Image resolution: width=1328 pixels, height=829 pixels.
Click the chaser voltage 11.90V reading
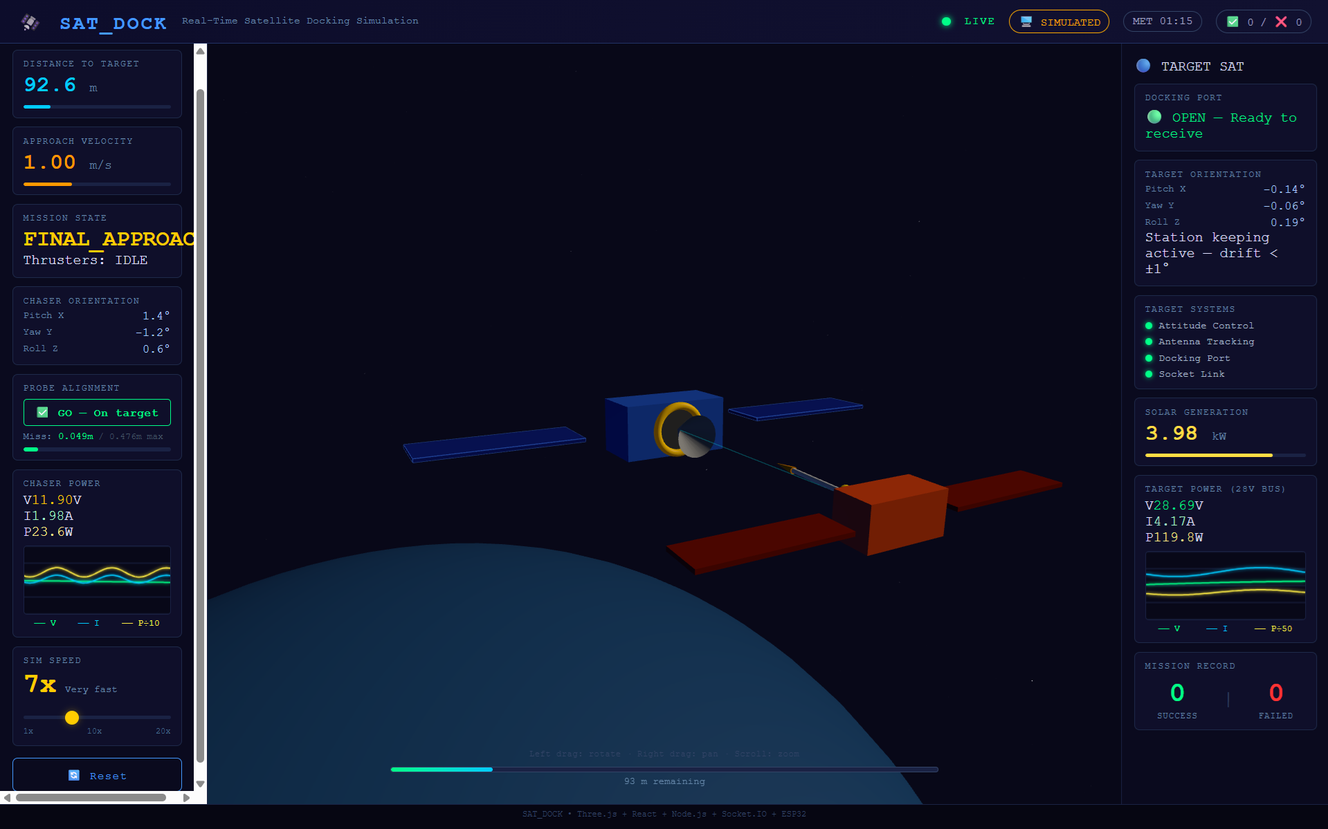(x=53, y=500)
